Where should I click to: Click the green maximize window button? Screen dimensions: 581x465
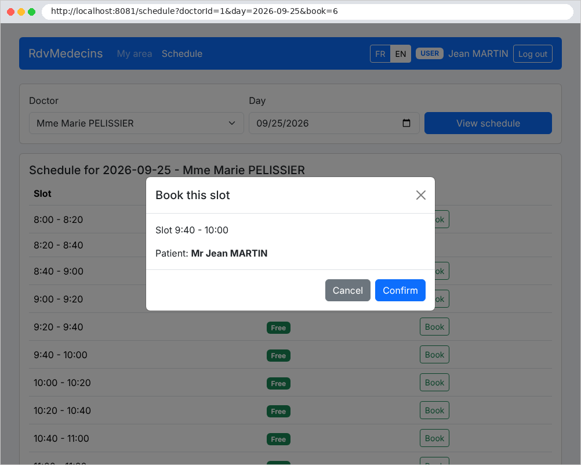click(32, 12)
